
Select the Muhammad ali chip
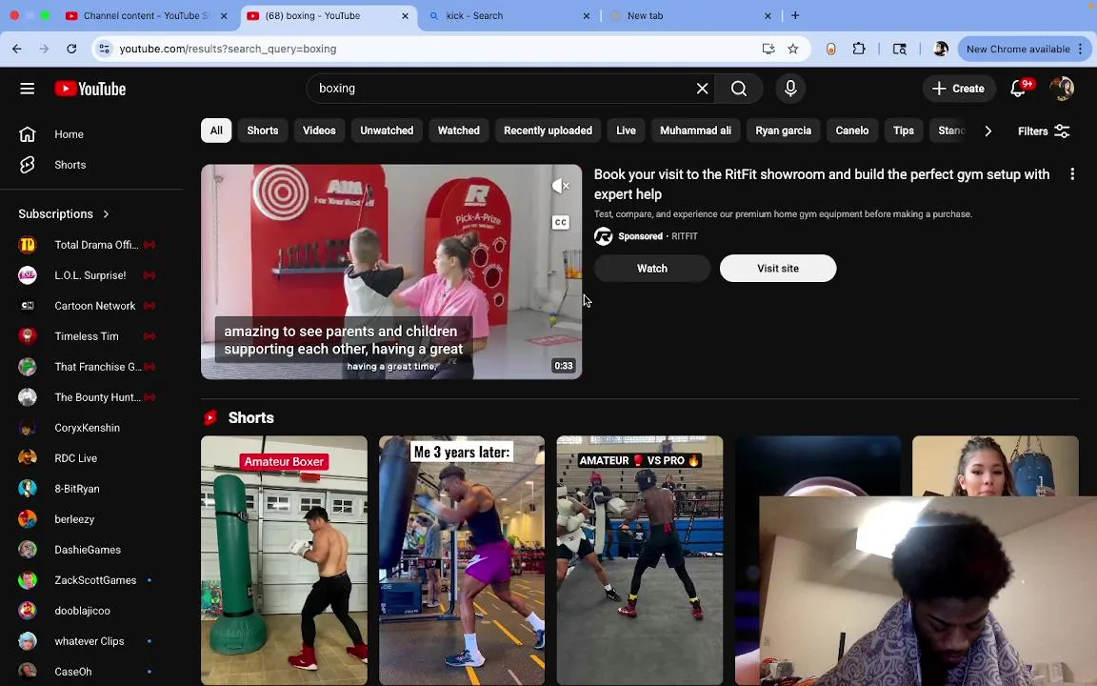tap(695, 131)
